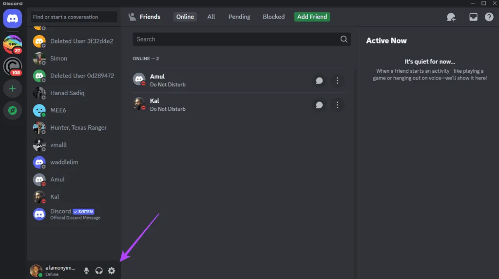Image resolution: width=499 pixels, height=279 pixels.
Task: Open the Inbox icon
Action: (x=473, y=17)
